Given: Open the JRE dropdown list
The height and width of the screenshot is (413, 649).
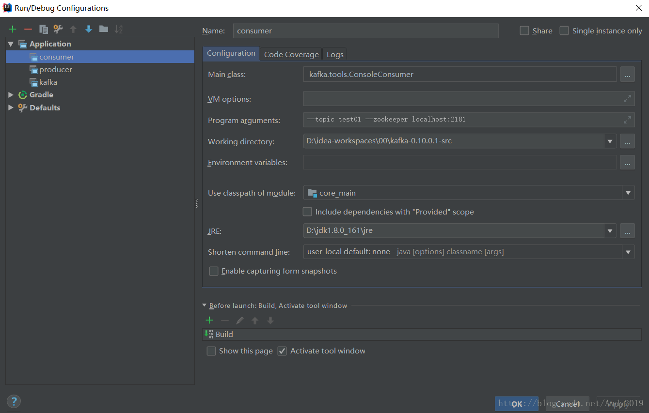Looking at the screenshot, I should click(x=610, y=231).
